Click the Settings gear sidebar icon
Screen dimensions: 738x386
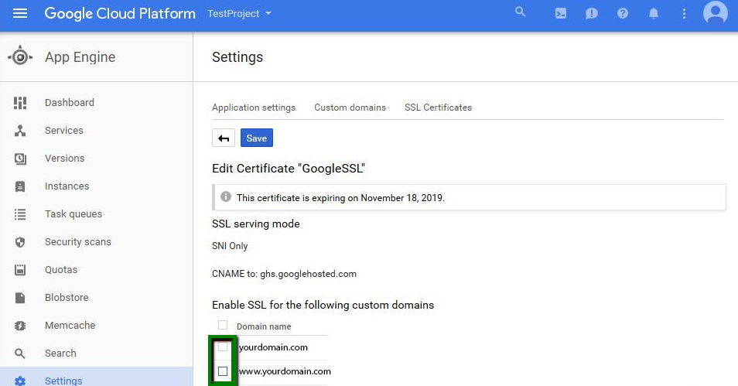point(20,381)
